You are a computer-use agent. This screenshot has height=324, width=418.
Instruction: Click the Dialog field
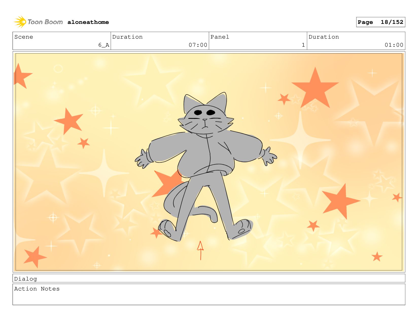(209, 278)
